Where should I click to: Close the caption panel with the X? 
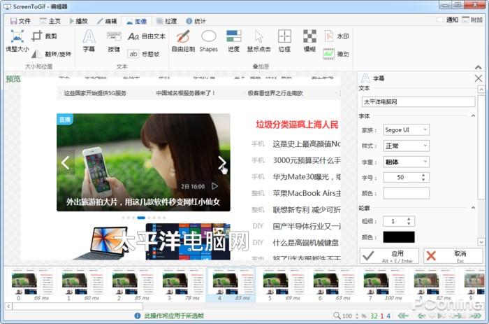(x=479, y=78)
